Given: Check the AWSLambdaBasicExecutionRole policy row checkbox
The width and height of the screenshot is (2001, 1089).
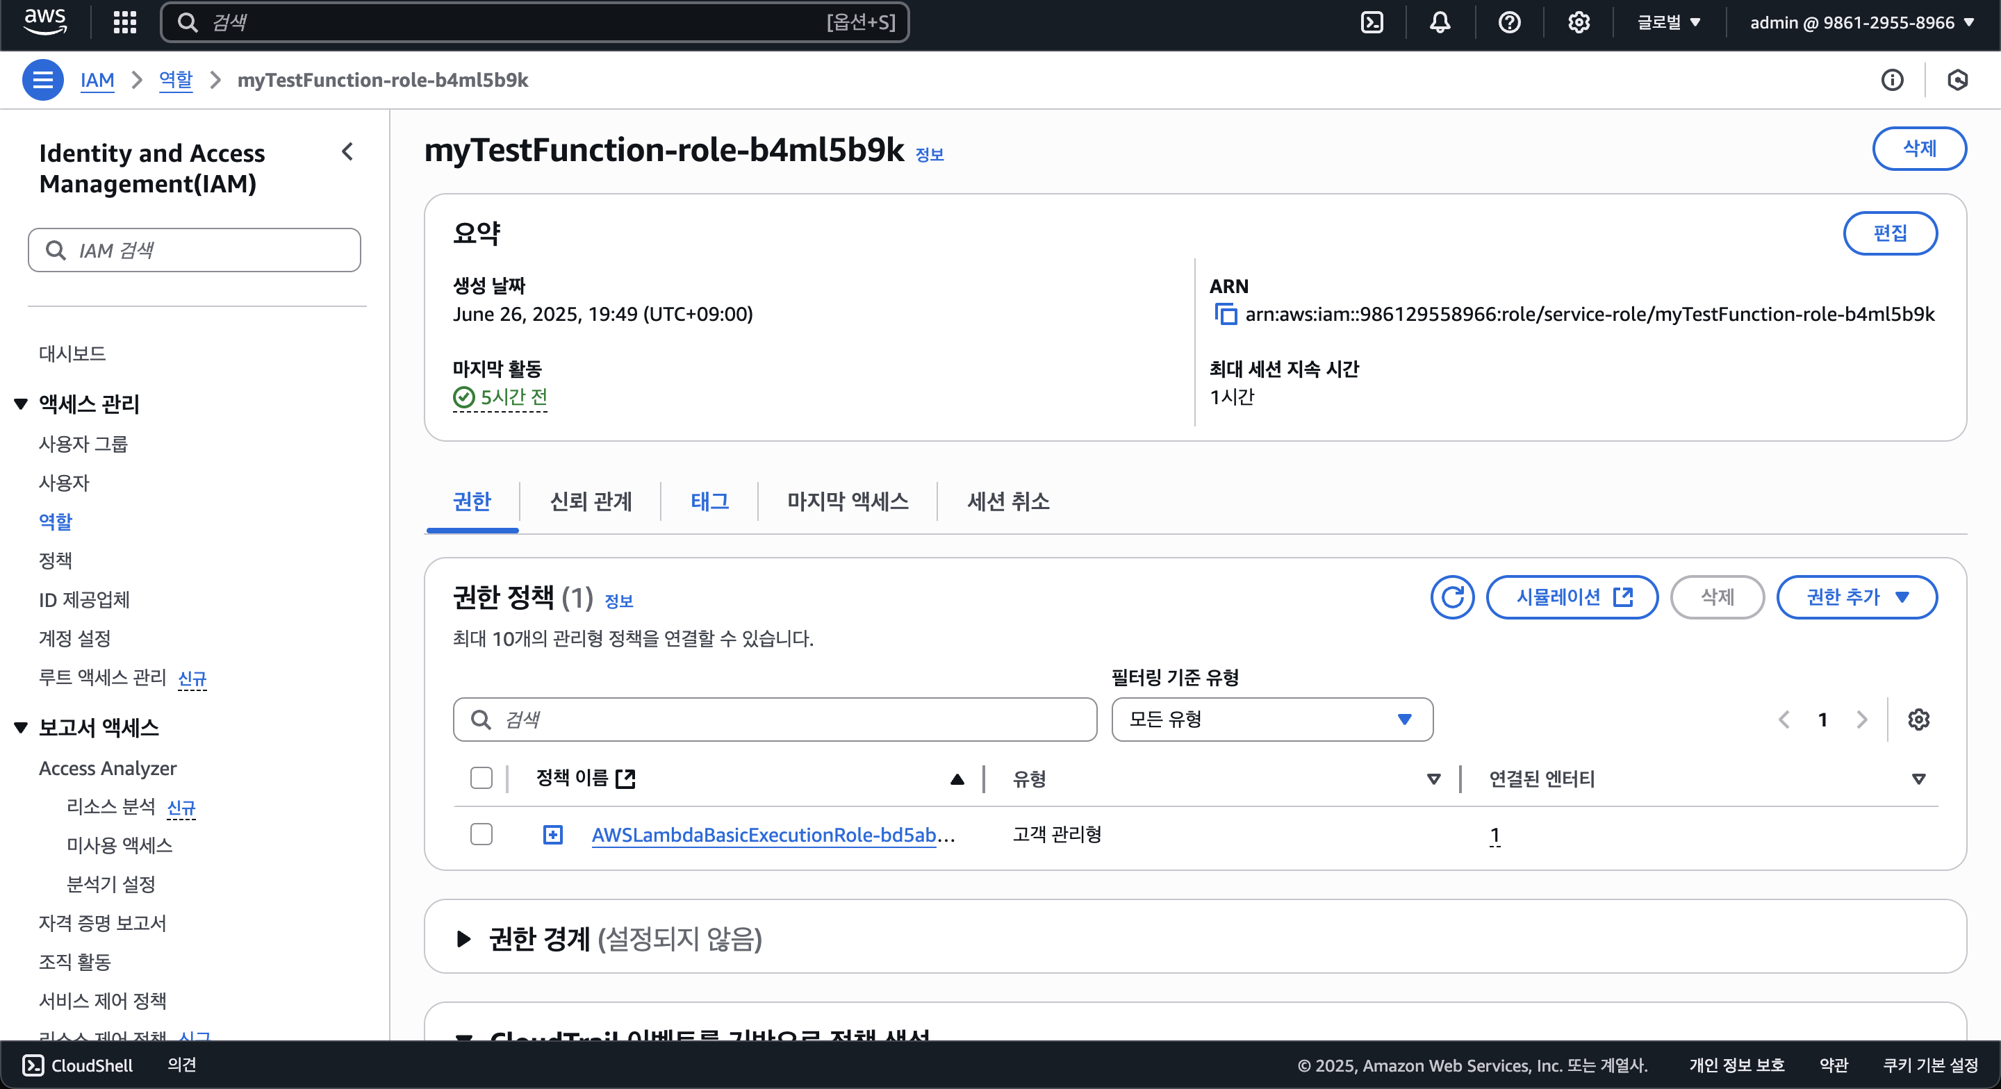Looking at the screenshot, I should (481, 834).
